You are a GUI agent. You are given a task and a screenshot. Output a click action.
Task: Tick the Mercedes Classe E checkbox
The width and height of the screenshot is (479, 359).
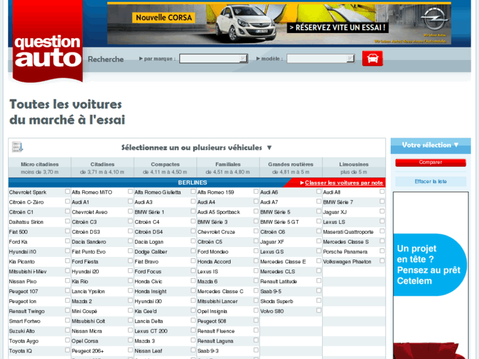coord(319,261)
